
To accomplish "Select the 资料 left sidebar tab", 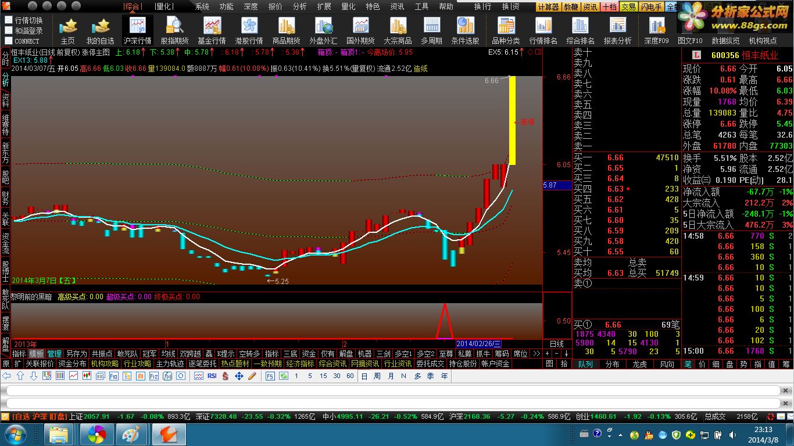I will [5, 101].
